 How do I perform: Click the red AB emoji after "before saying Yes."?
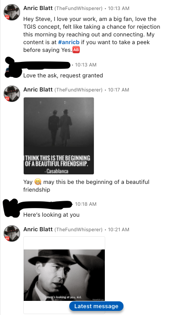pyautogui.click(x=76, y=50)
